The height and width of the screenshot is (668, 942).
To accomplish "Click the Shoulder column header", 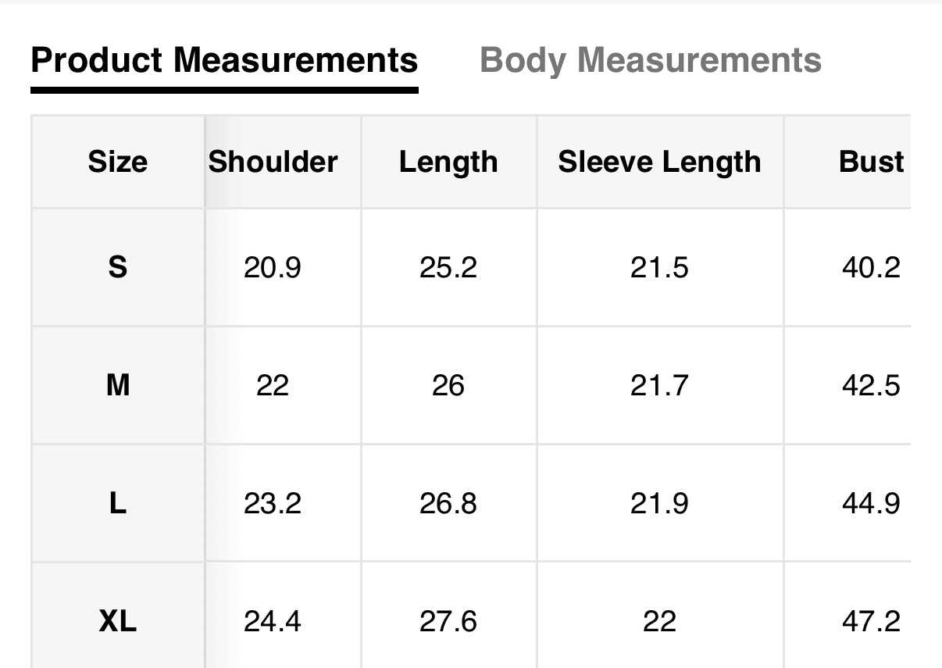I will [273, 162].
